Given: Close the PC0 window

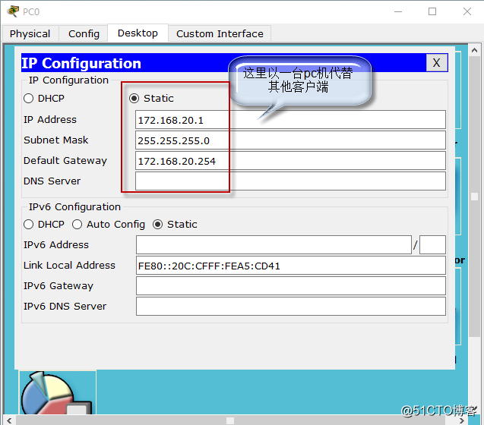Looking at the screenshot, I should (x=467, y=11).
